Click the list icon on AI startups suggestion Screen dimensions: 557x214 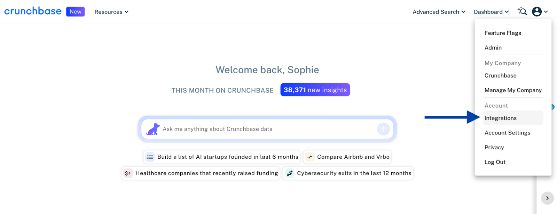(150, 157)
